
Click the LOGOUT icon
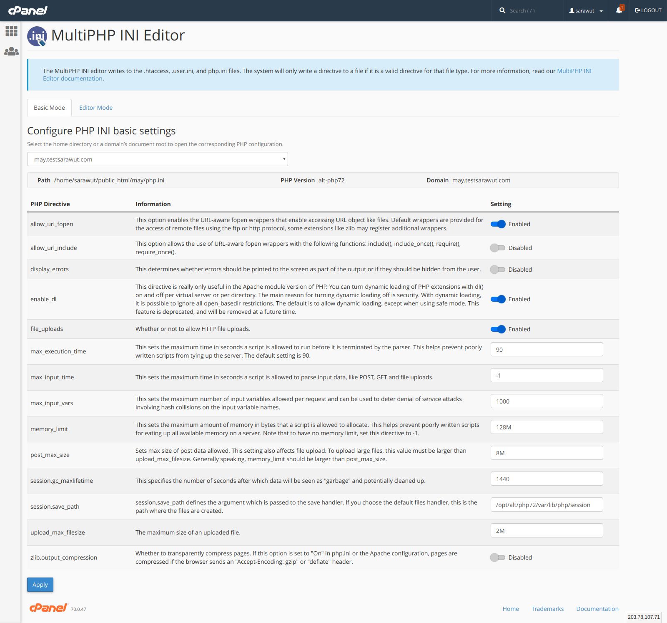(x=637, y=10)
